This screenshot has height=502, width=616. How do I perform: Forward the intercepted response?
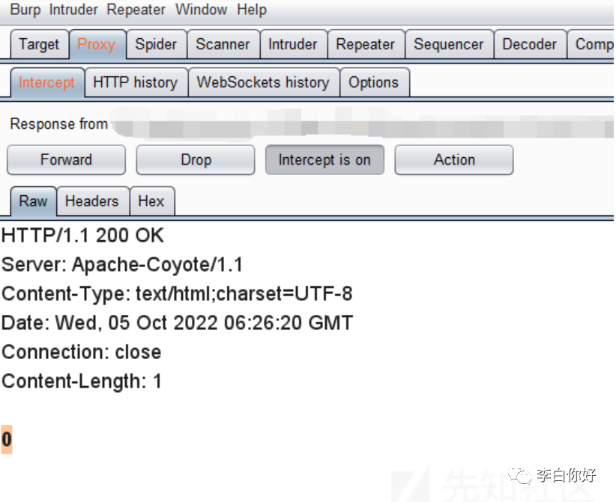66,160
